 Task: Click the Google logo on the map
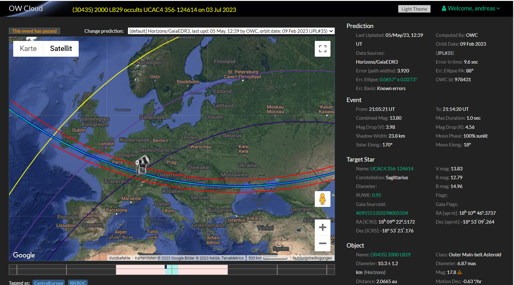[24, 255]
